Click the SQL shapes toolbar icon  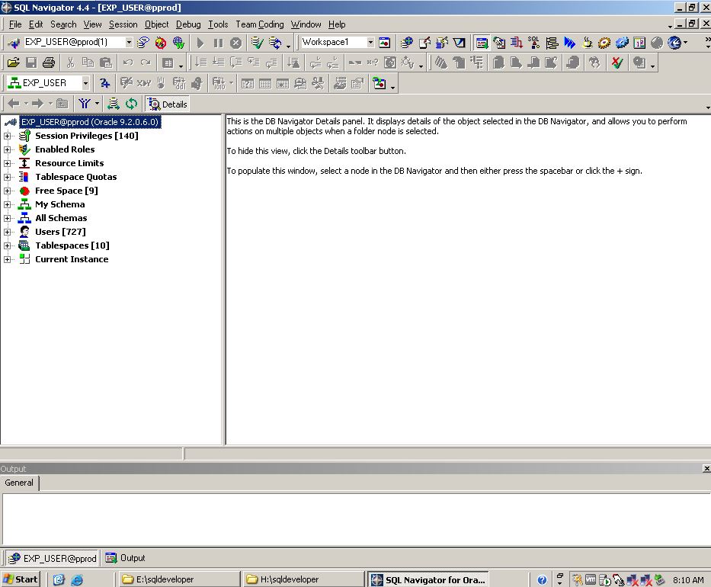coord(534,43)
